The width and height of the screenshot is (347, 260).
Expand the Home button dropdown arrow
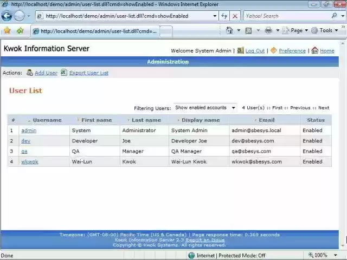239,30
